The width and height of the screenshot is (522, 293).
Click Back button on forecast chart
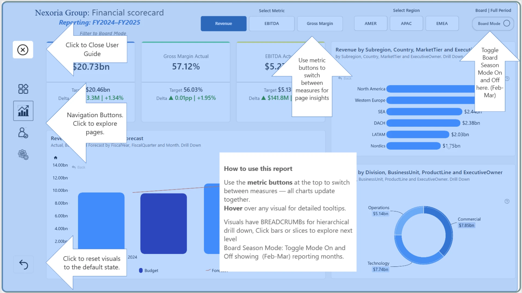(79, 167)
